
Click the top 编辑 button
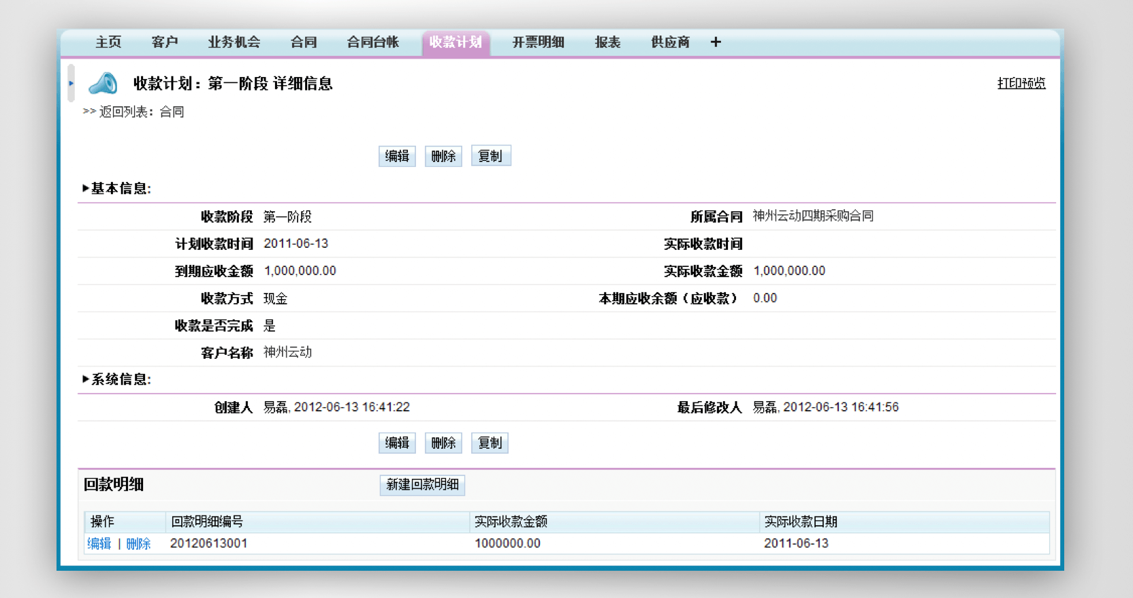(397, 156)
